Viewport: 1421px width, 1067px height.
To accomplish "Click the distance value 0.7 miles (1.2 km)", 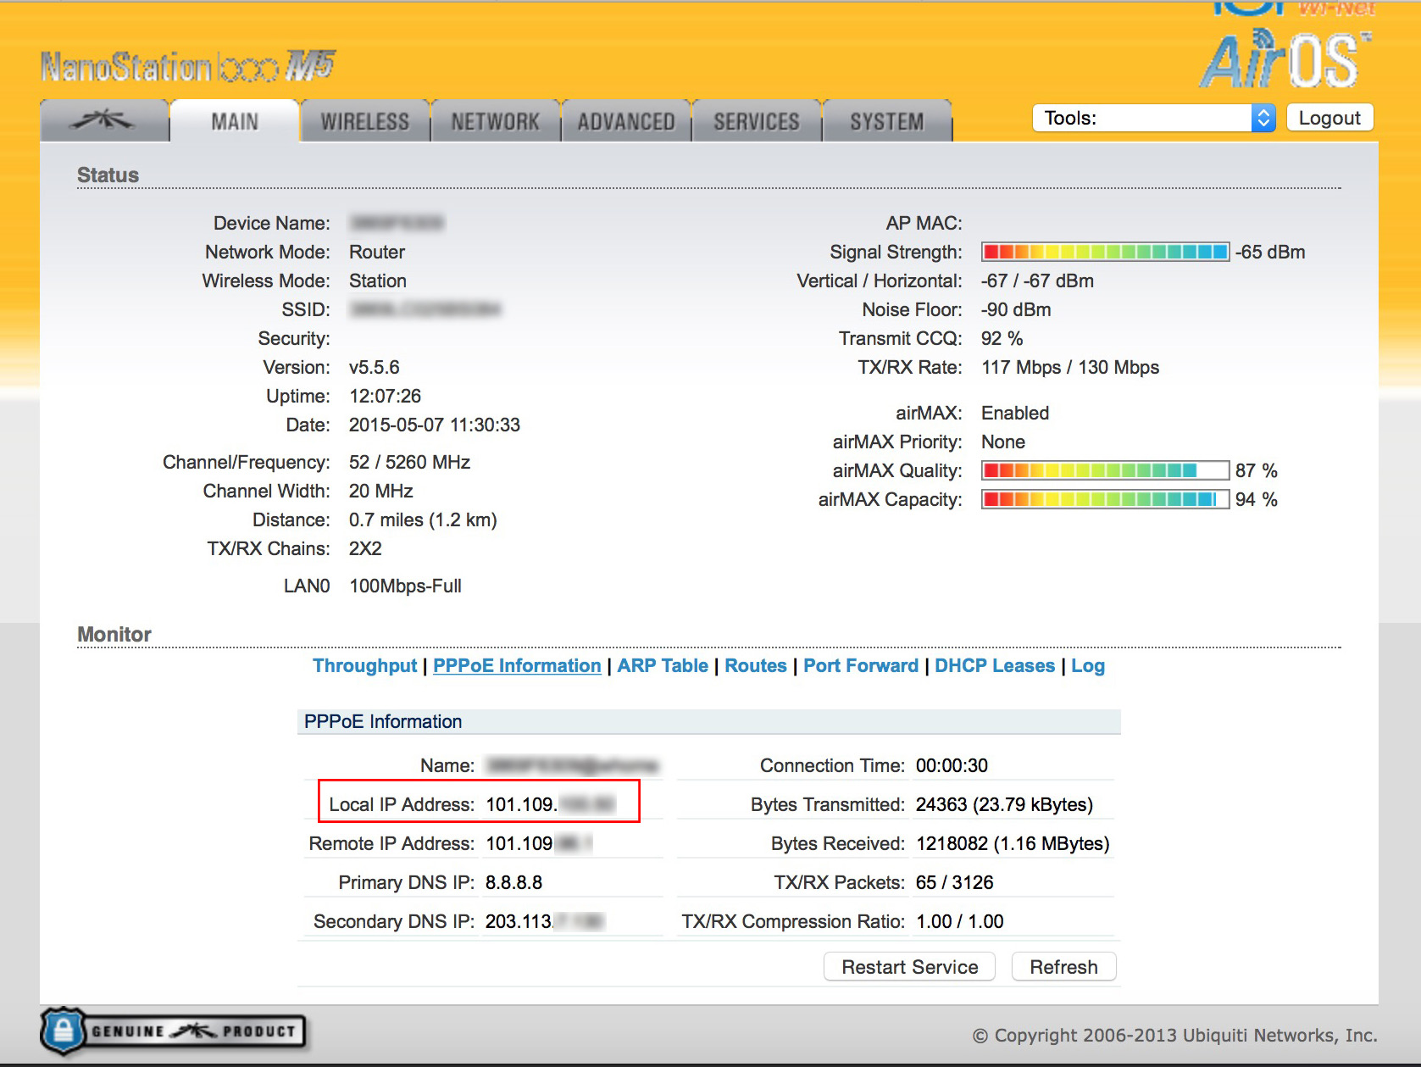I will pyautogui.click(x=423, y=520).
